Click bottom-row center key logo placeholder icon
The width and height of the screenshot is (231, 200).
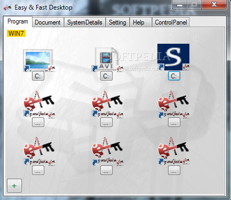tap(107, 151)
